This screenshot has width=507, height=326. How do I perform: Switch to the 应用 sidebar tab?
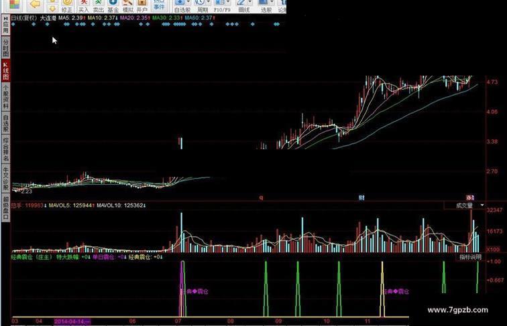5,25
